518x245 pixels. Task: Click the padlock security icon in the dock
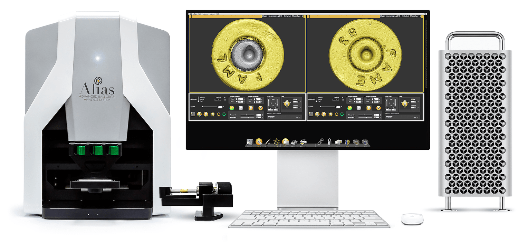click(x=329, y=142)
